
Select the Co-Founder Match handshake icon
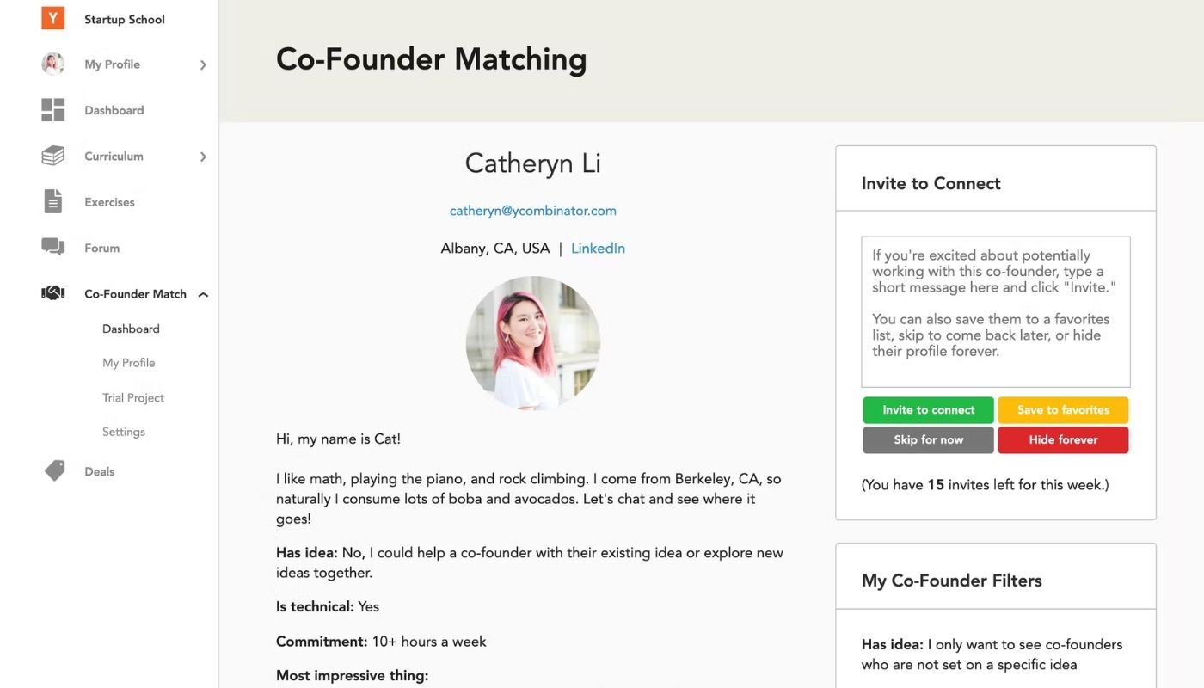[x=52, y=292]
